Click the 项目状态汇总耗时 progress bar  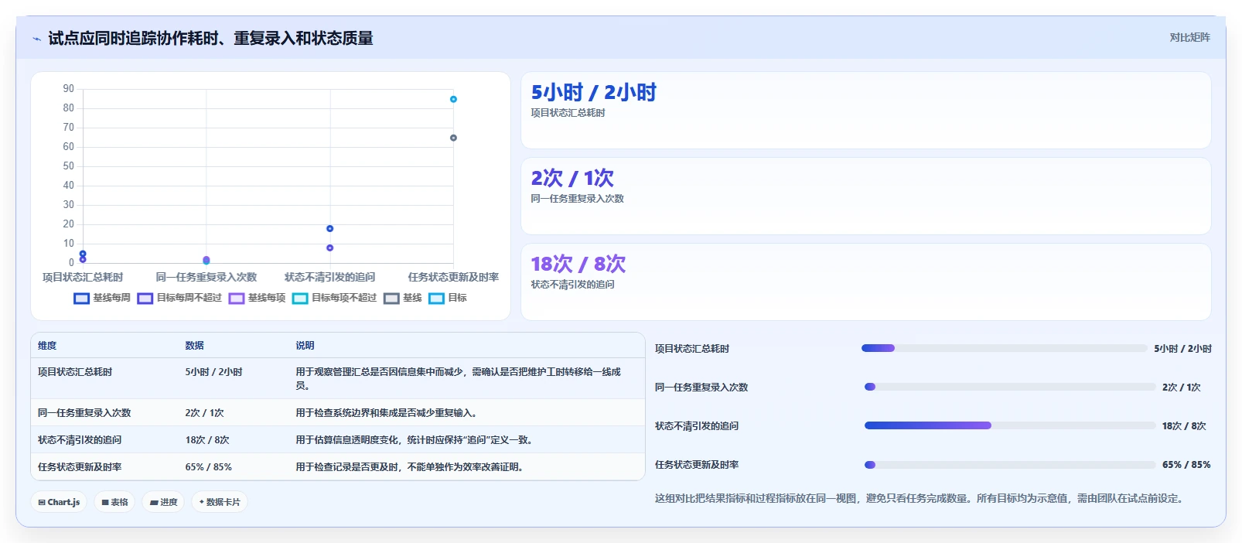pos(1004,348)
